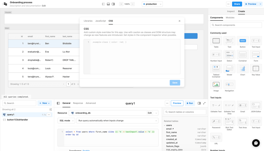
Task: Close the CSS dialog
Action: click(x=180, y=21)
